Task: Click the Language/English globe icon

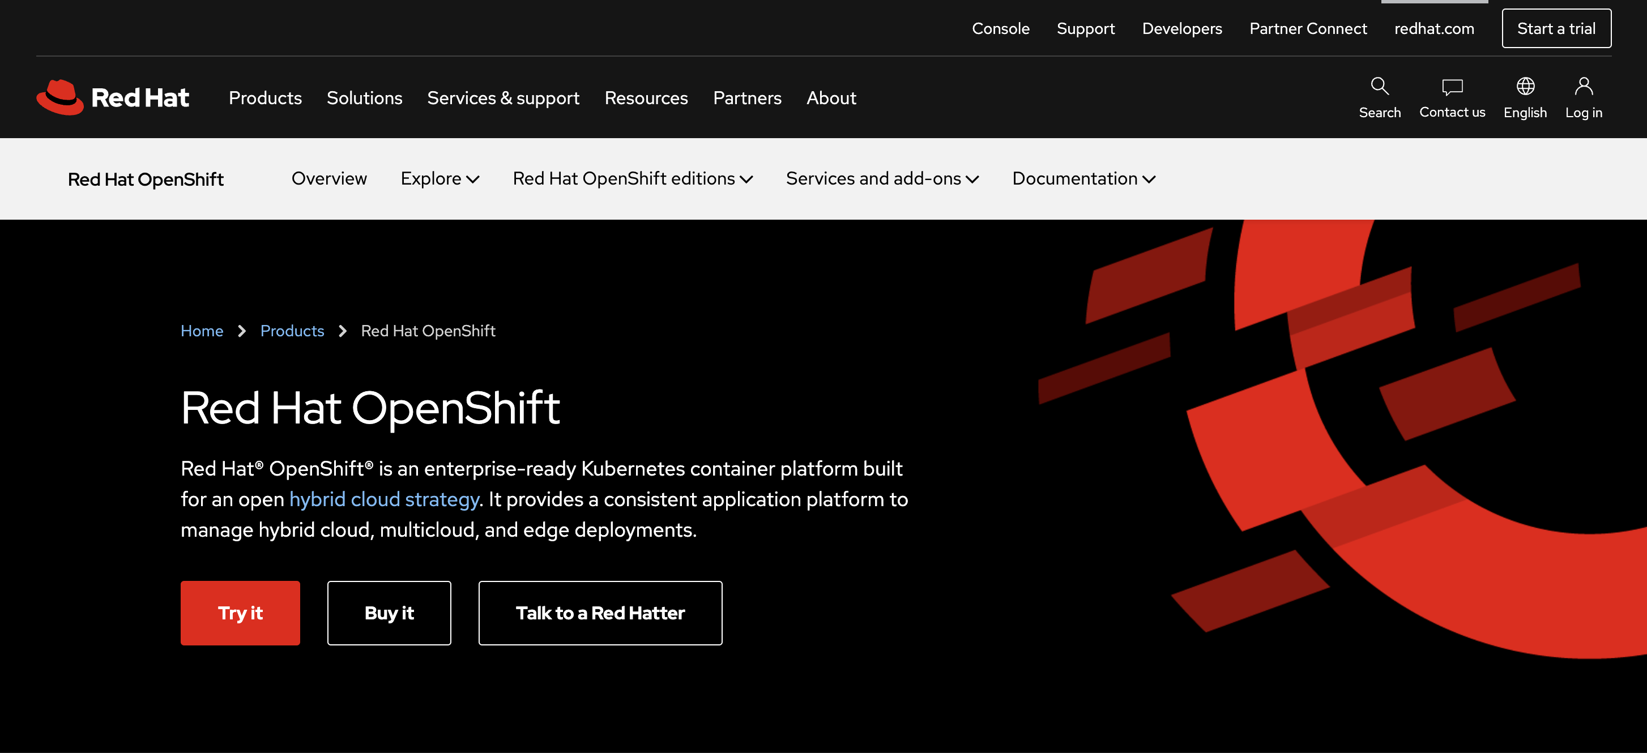Action: coord(1526,88)
